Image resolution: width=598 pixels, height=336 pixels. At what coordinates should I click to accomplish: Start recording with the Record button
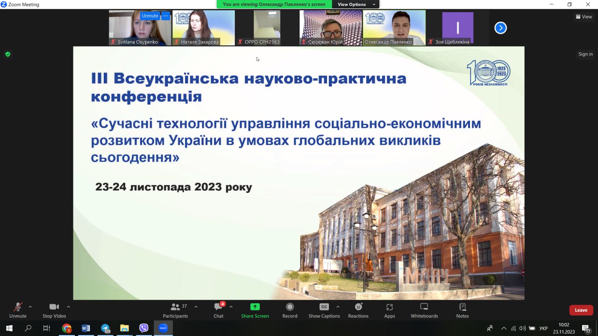[x=290, y=310]
